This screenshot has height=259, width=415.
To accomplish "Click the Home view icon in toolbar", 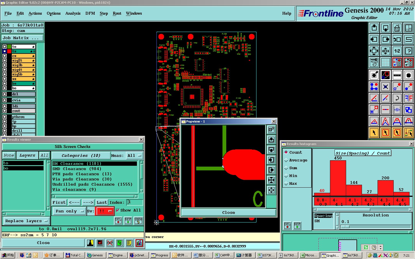I will pyautogui.click(x=397, y=28).
